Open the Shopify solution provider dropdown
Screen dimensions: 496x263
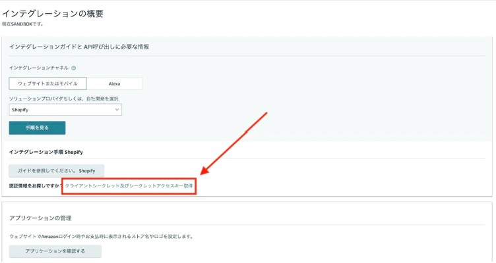point(65,110)
